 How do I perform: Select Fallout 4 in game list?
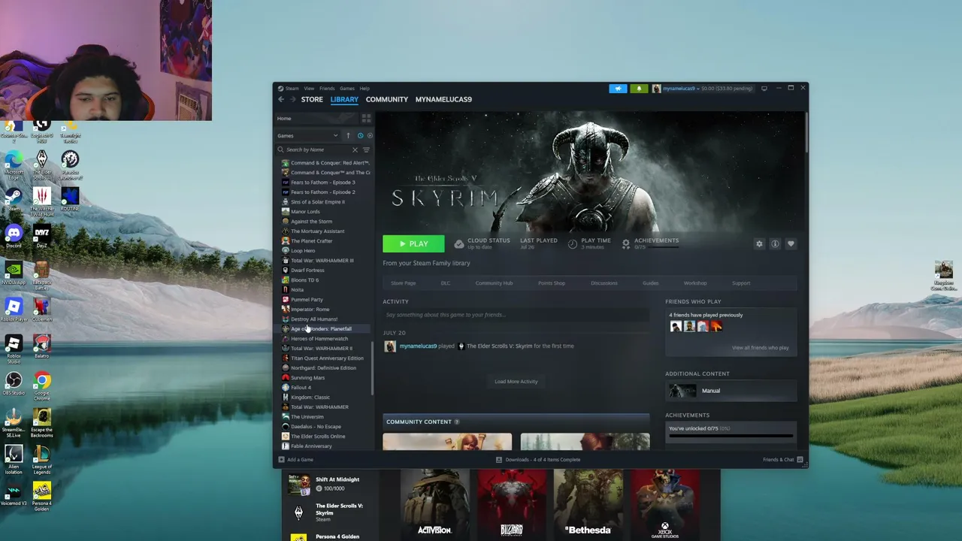click(x=301, y=388)
